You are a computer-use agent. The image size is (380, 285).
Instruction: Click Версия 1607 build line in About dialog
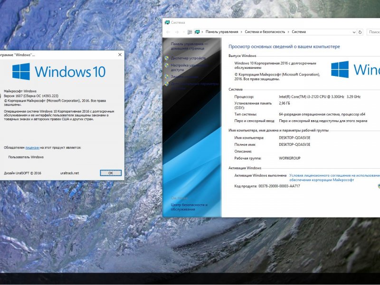tap(31, 96)
